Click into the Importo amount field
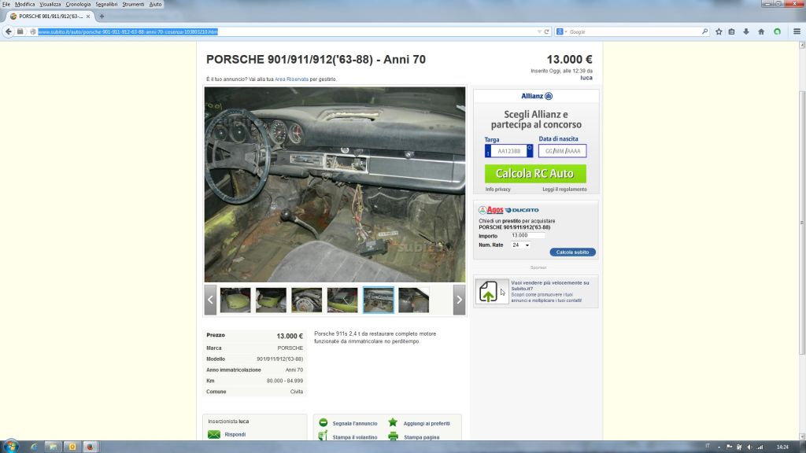806x453 pixels. (x=527, y=235)
